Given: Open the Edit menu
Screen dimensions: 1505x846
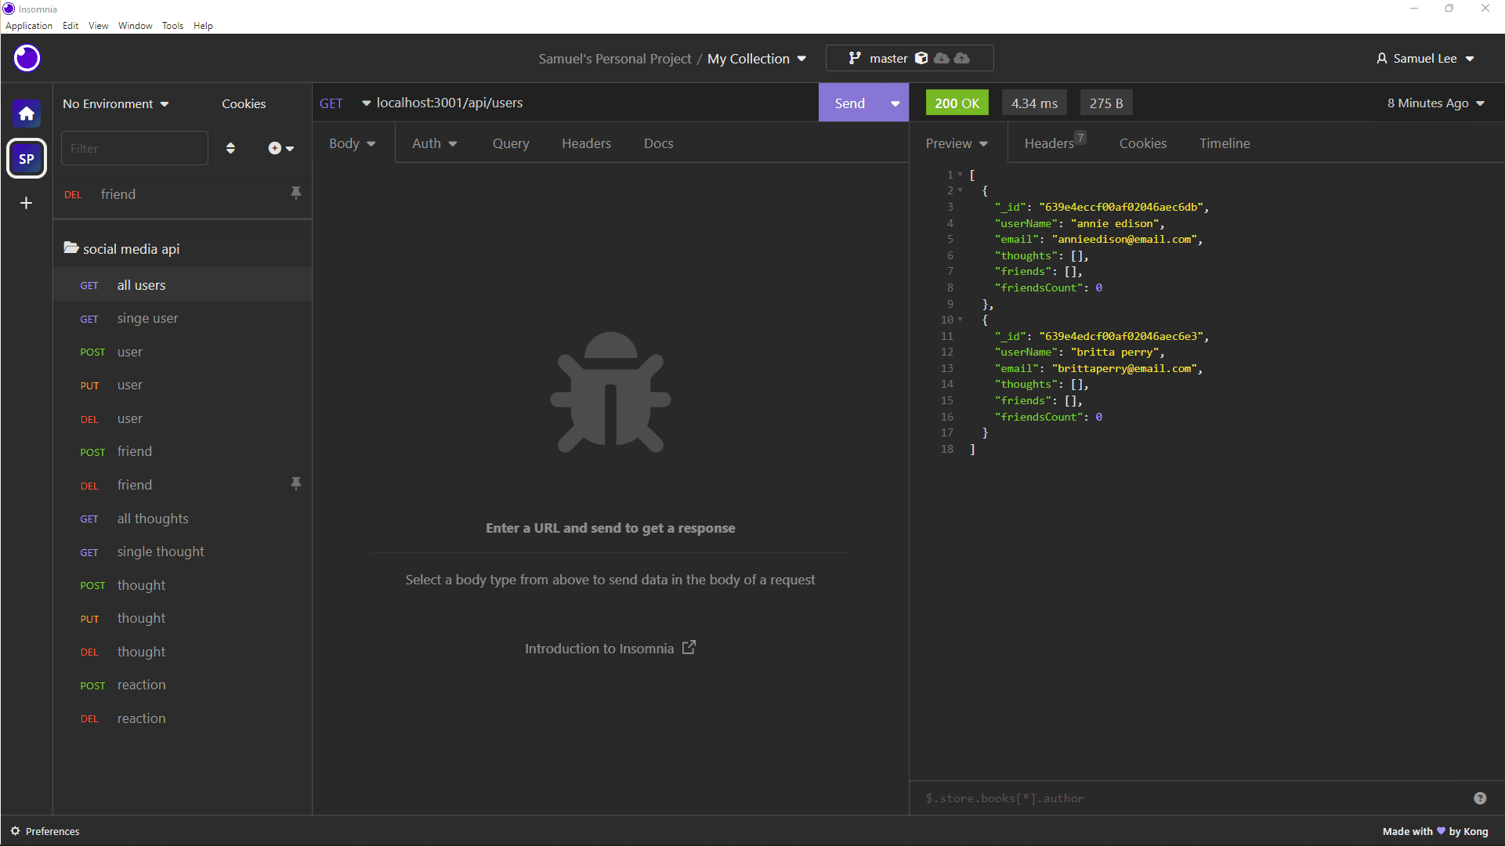Looking at the screenshot, I should pyautogui.click(x=71, y=26).
